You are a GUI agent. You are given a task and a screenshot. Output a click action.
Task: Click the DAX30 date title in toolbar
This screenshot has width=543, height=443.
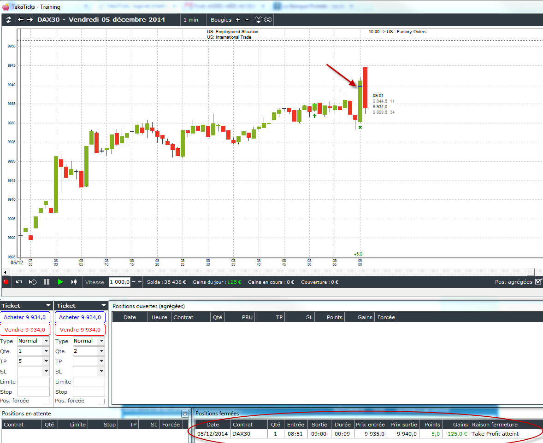[x=101, y=20]
